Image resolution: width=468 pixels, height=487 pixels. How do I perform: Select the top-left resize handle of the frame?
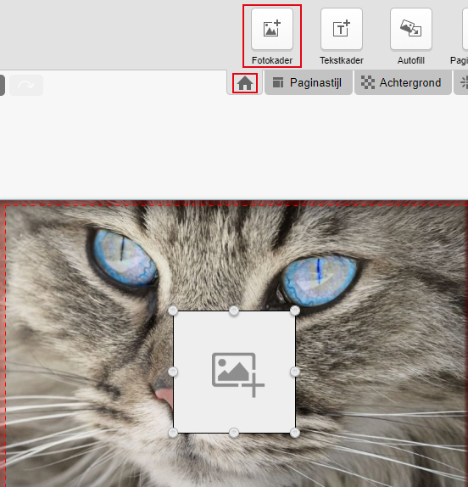173,311
